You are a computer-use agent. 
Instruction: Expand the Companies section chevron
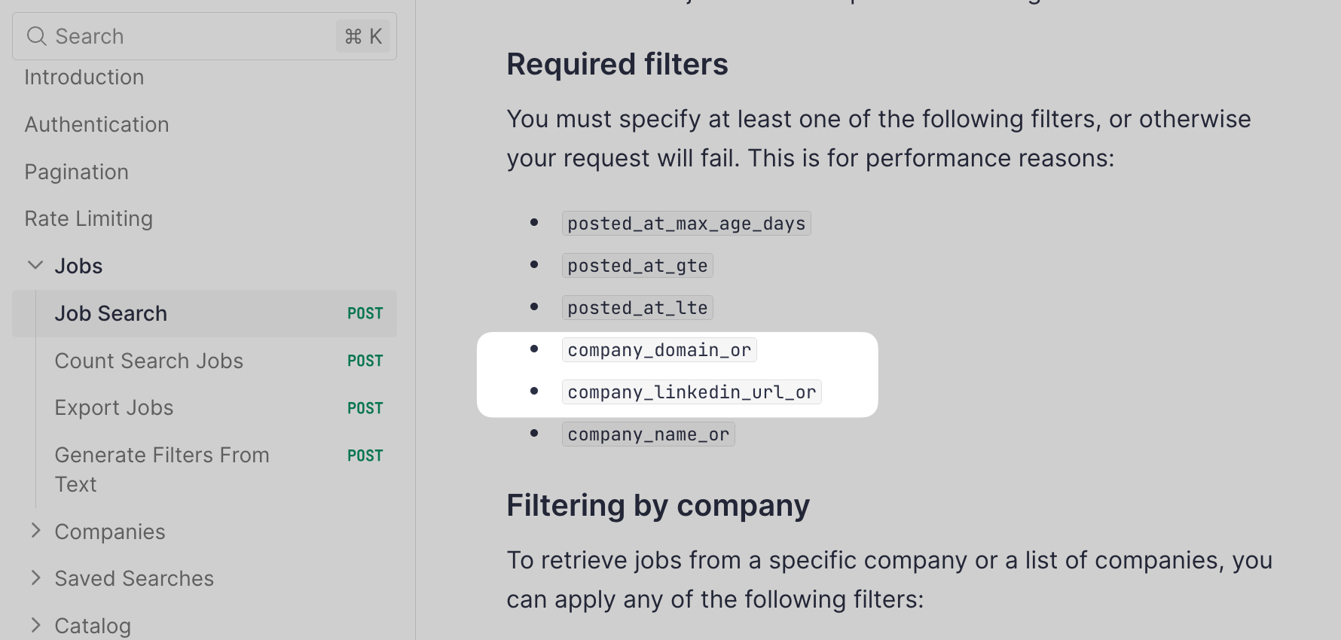35,531
